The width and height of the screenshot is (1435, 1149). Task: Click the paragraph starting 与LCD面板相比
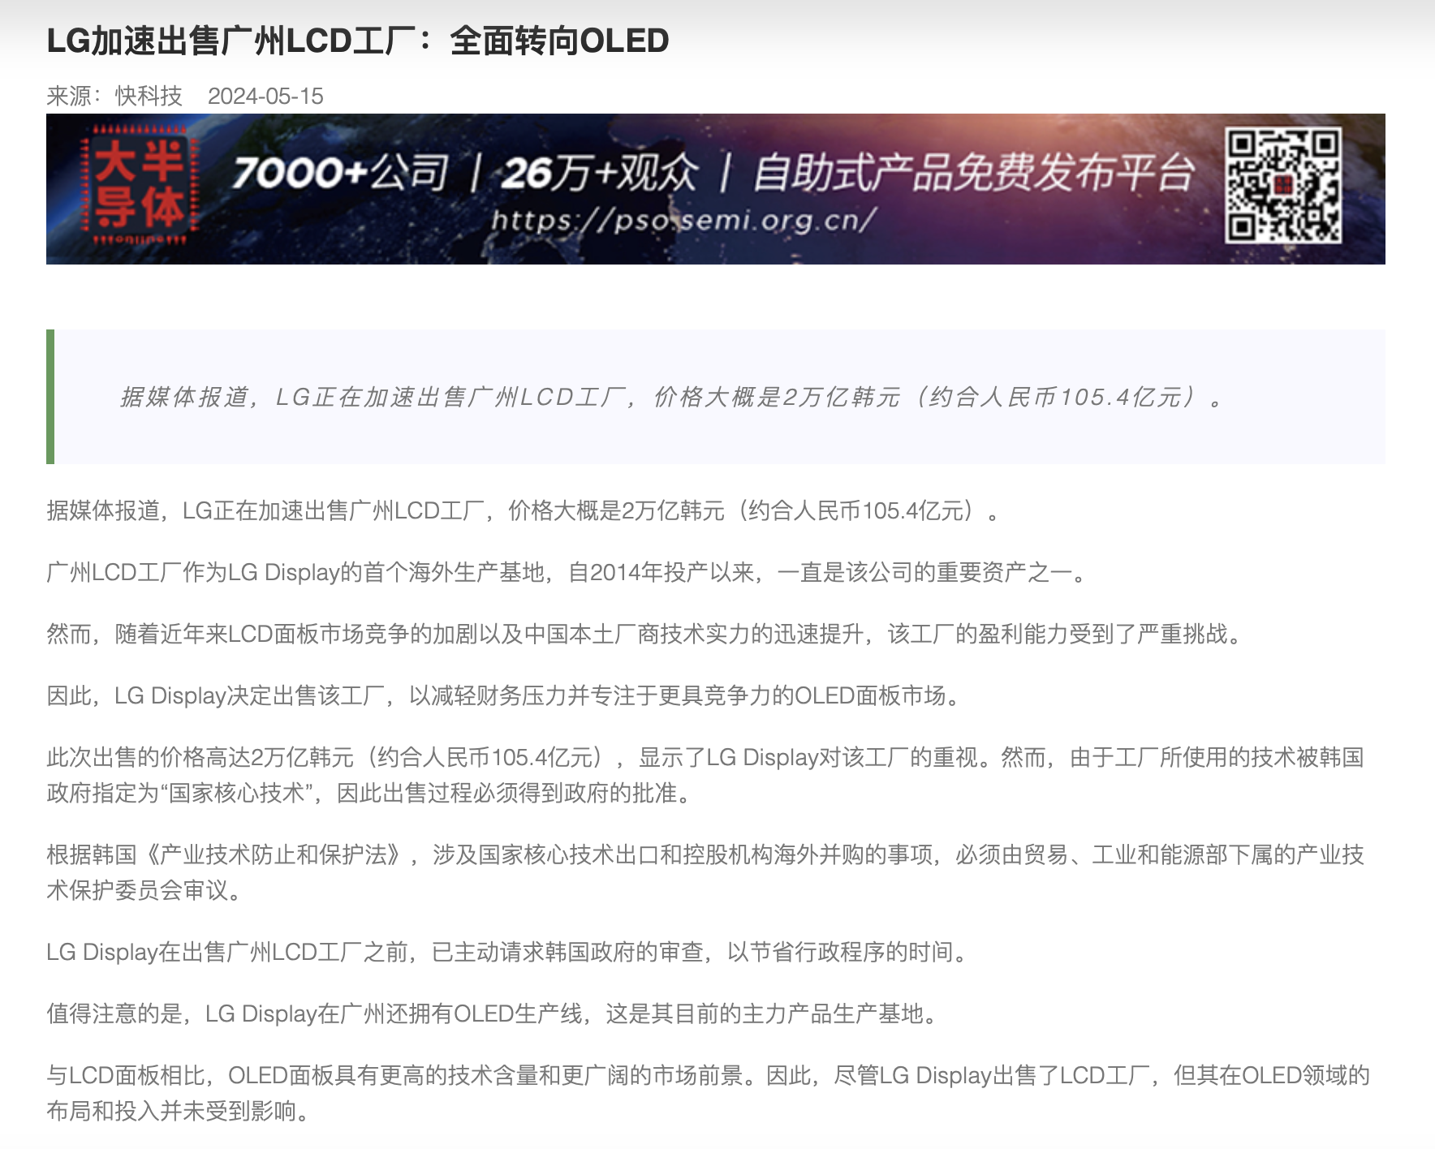click(708, 1093)
